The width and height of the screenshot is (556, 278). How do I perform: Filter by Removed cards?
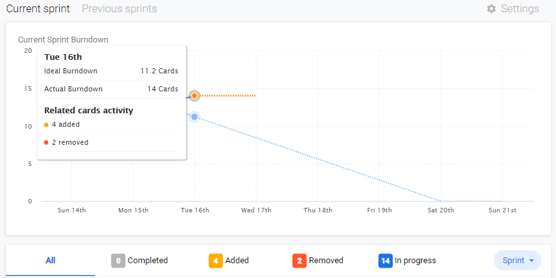click(326, 261)
